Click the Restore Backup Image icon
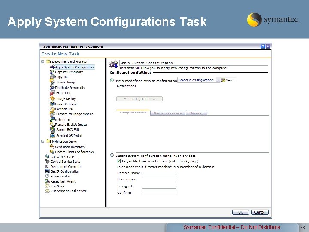The width and height of the screenshot is (309, 232). 52,125
